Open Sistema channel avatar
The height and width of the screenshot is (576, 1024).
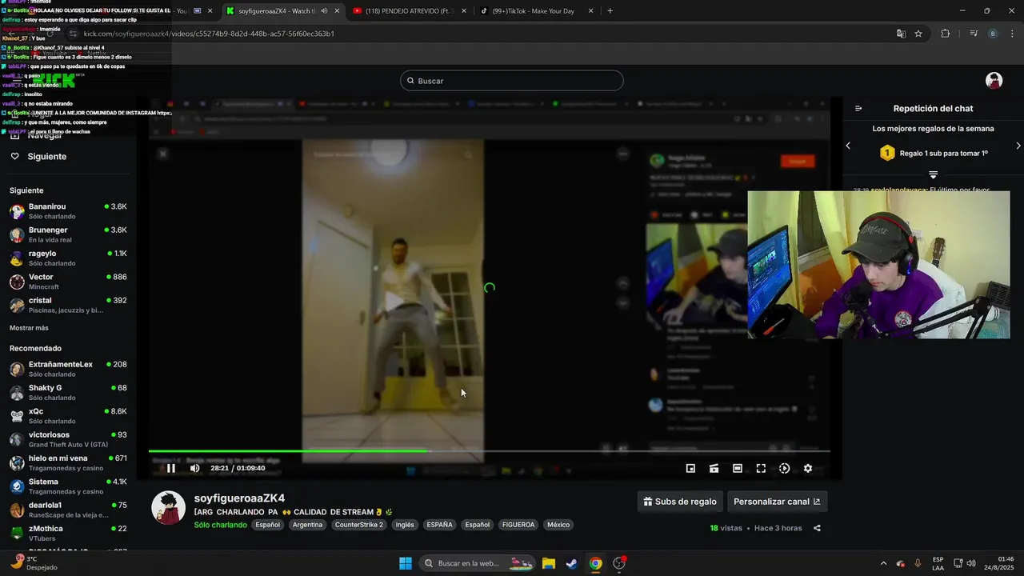pyautogui.click(x=17, y=486)
